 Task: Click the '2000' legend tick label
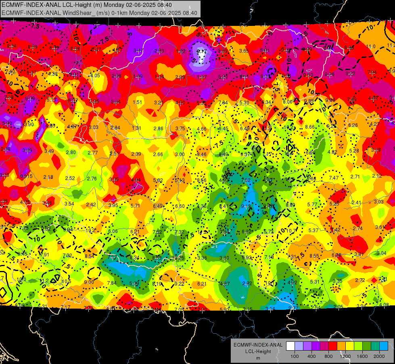click(379, 356)
